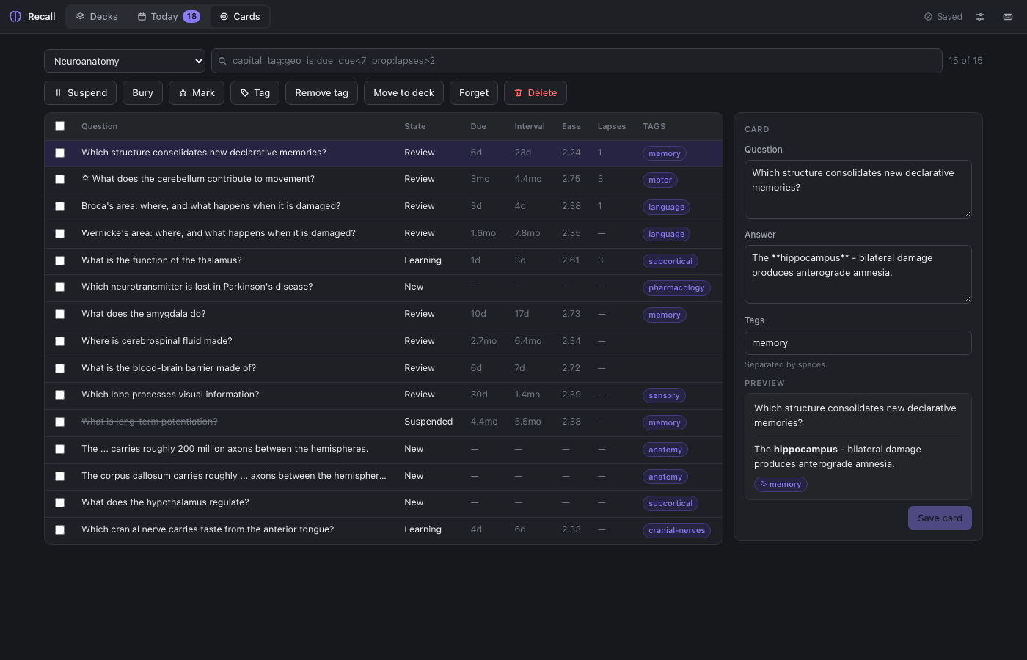
Task: Click the Save card button
Action: coord(940,518)
